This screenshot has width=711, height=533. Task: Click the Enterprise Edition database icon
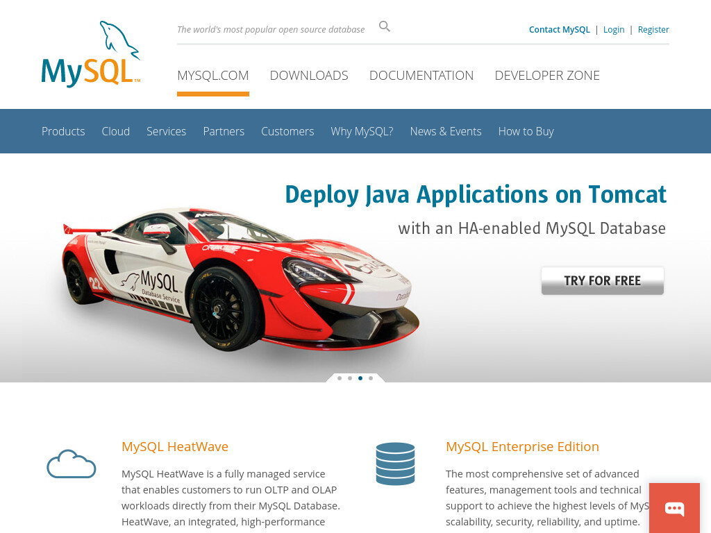click(x=395, y=464)
